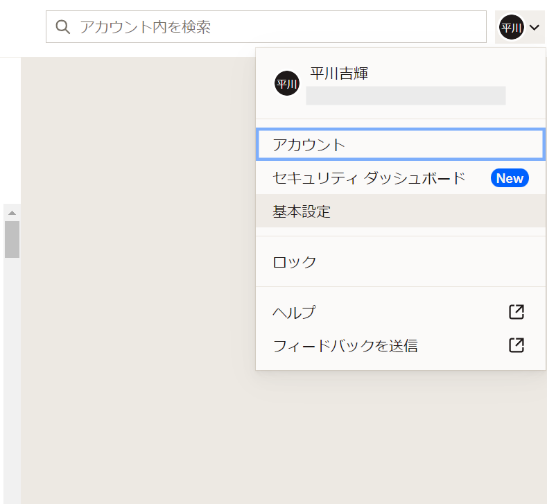This screenshot has height=504, width=547.
Task: Click the external link icon beside ヘルプ
Action: [x=516, y=312]
